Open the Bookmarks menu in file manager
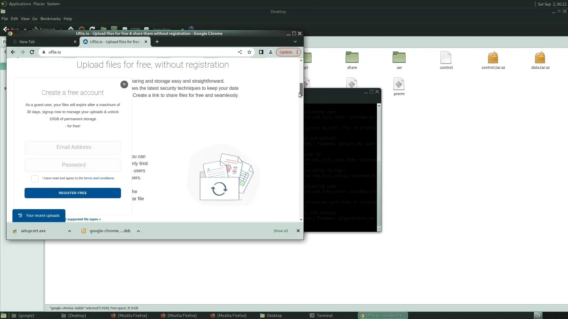This screenshot has width=568, height=319. (x=50, y=19)
